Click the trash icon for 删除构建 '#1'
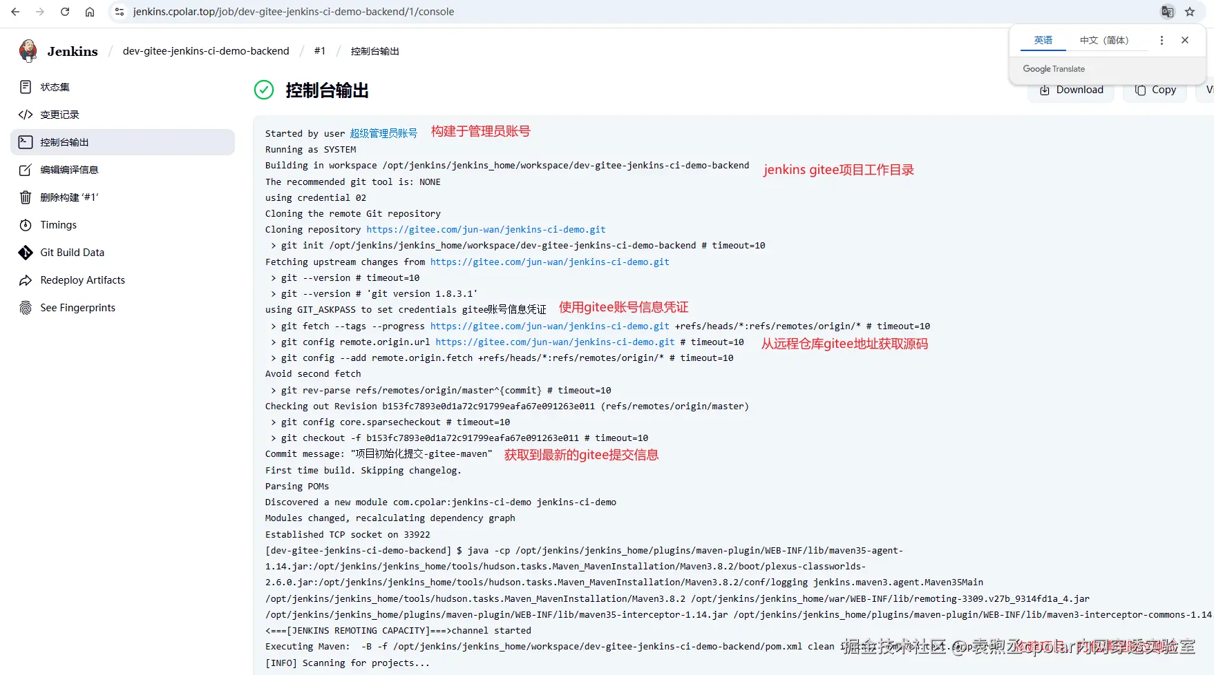Viewport: 1214px width, 675px height. pos(26,197)
